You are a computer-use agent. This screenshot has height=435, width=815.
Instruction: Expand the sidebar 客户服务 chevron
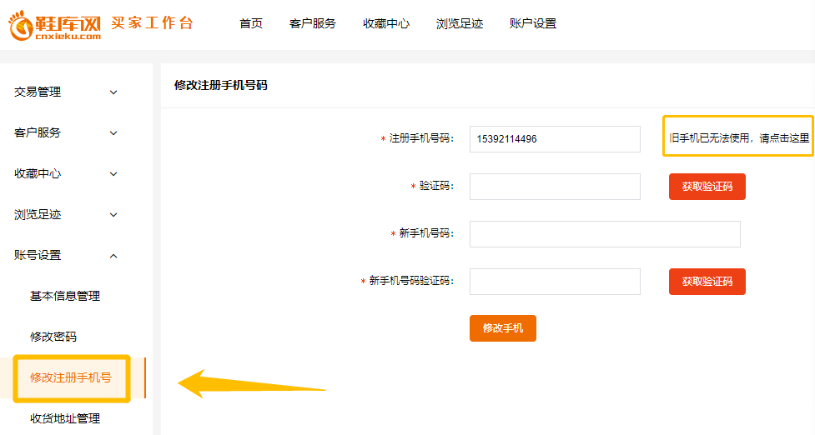coord(113,133)
